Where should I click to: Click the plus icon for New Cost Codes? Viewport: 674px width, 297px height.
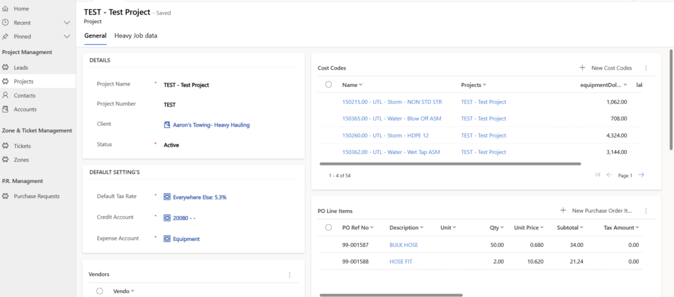click(582, 68)
